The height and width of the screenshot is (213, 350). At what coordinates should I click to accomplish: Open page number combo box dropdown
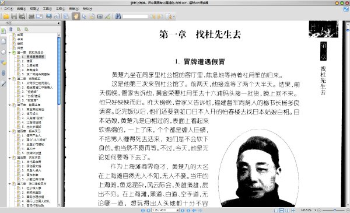(x=178, y=210)
